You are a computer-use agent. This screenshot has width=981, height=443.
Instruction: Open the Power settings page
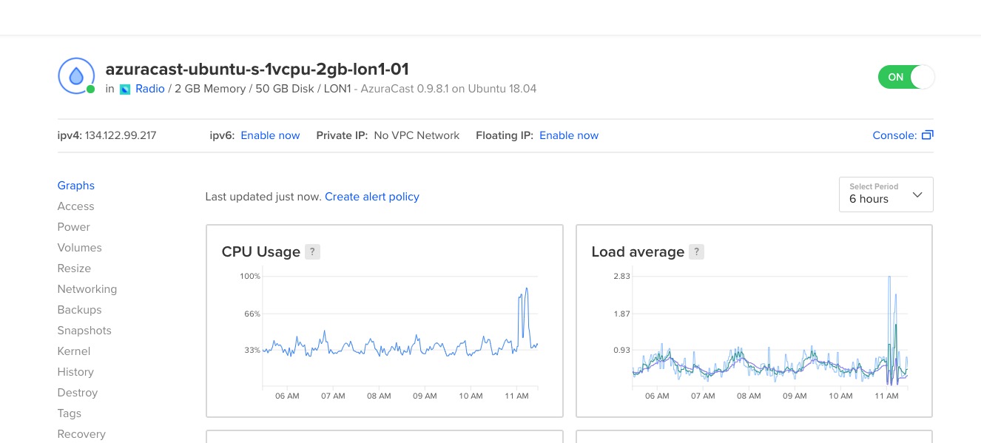[73, 227]
